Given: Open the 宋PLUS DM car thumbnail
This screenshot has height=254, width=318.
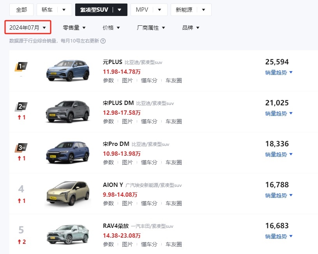Looking at the screenshot, I should tap(68, 112).
